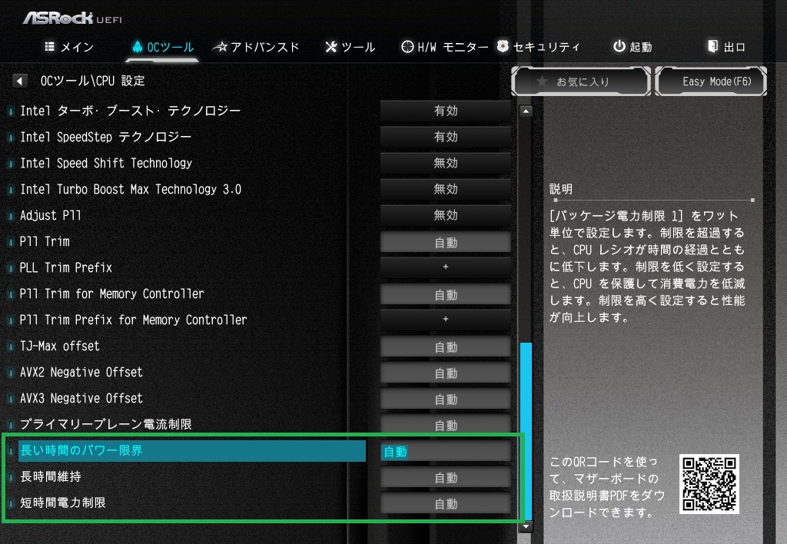Click the door icon of 出口 tab
This screenshot has width=787, height=544.
pyautogui.click(x=712, y=46)
